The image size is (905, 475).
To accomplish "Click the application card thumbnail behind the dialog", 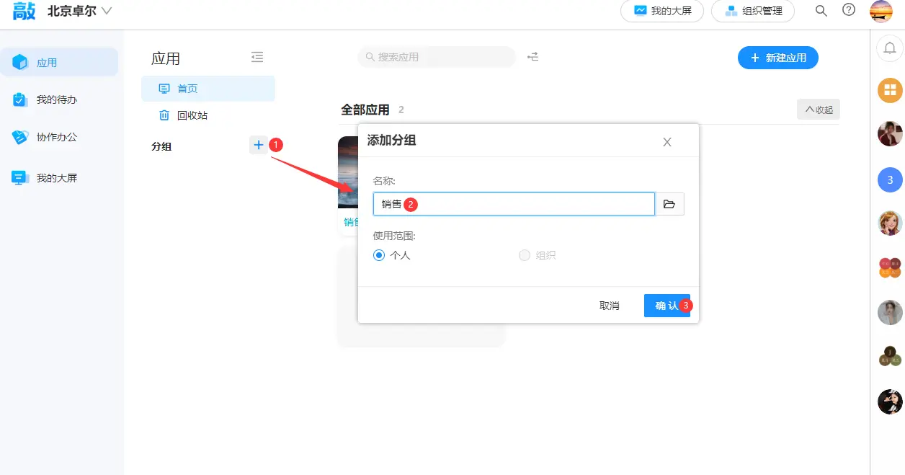I will (x=348, y=172).
